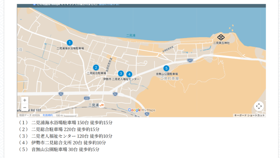Click the JR 二見浦 station icon

[x=101, y=105]
